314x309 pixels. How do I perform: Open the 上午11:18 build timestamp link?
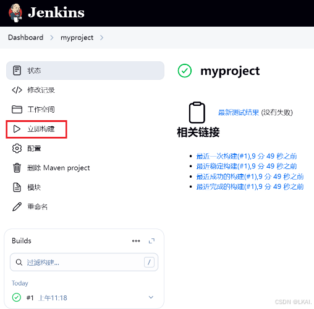pos(53,298)
